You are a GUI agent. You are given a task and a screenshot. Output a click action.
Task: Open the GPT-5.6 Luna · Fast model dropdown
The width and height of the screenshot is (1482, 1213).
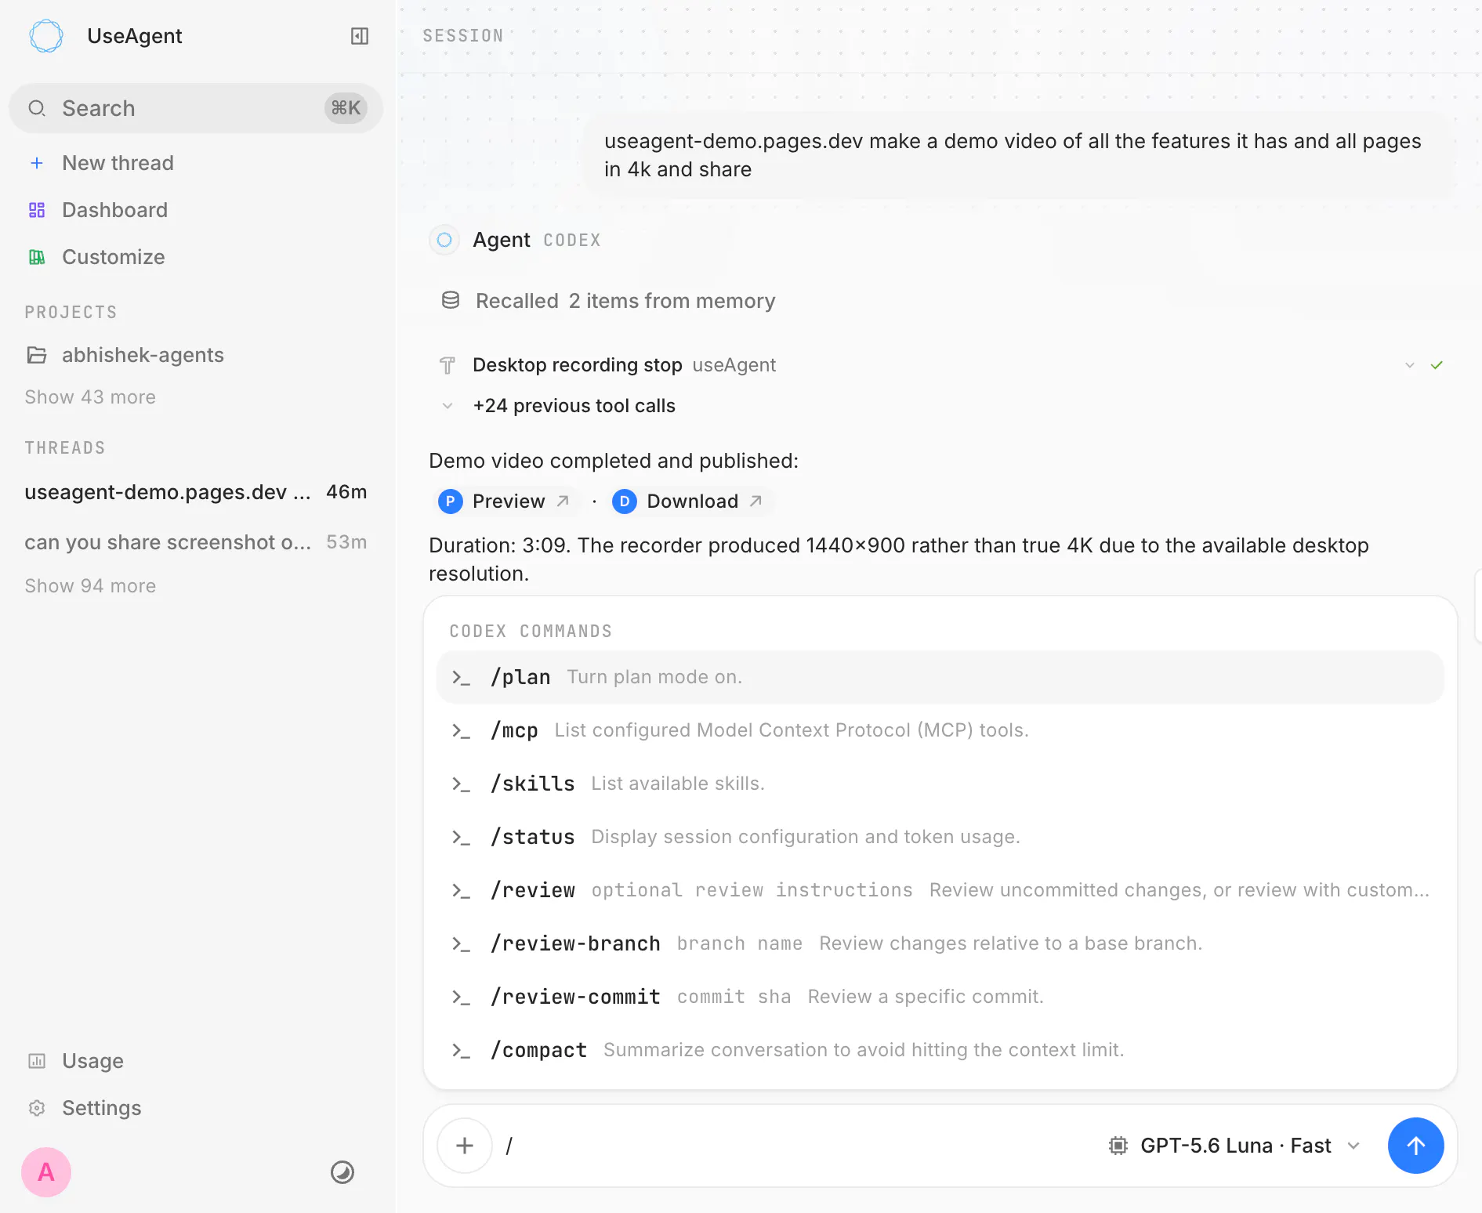[x=1234, y=1146]
